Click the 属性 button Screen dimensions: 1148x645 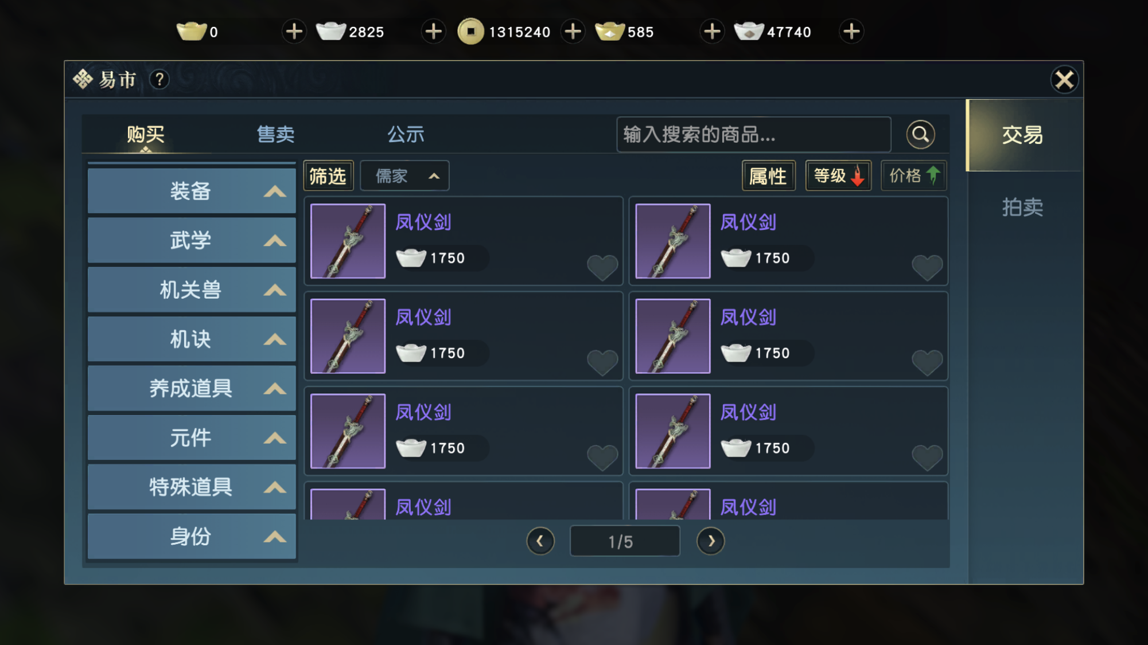click(x=768, y=175)
